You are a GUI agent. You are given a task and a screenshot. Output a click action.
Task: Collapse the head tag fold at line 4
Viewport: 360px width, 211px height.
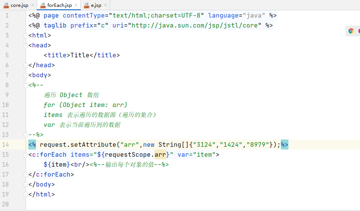tap(26, 45)
